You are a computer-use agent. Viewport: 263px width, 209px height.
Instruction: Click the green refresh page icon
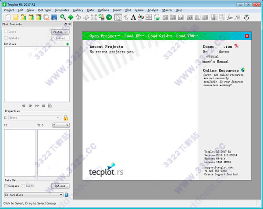(x=157, y=17)
